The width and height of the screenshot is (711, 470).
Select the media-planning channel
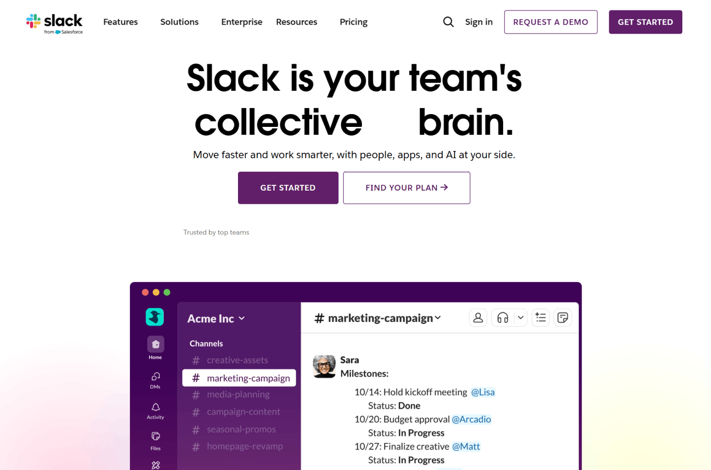tap(238, 394)
